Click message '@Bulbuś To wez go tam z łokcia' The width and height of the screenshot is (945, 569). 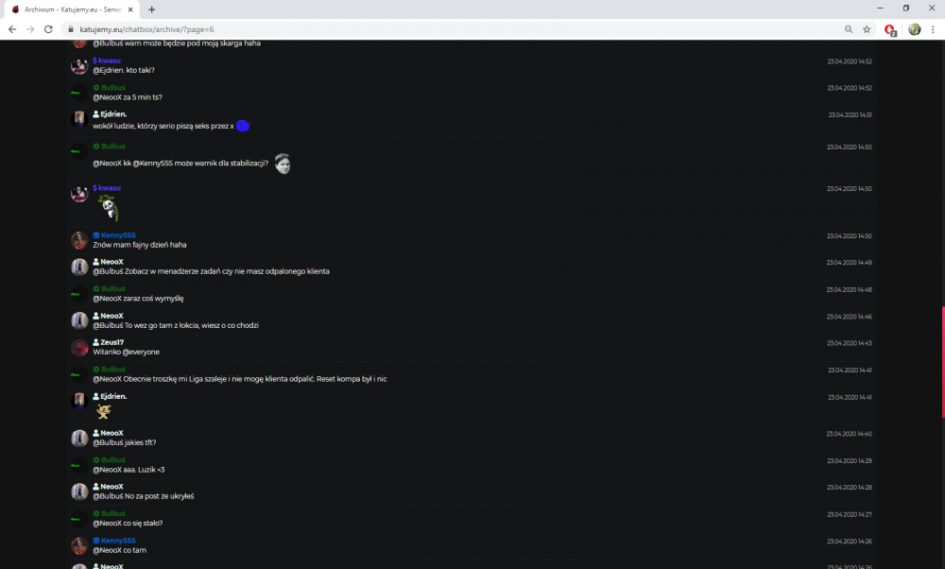pyautogui.click(x=176, y=325)
